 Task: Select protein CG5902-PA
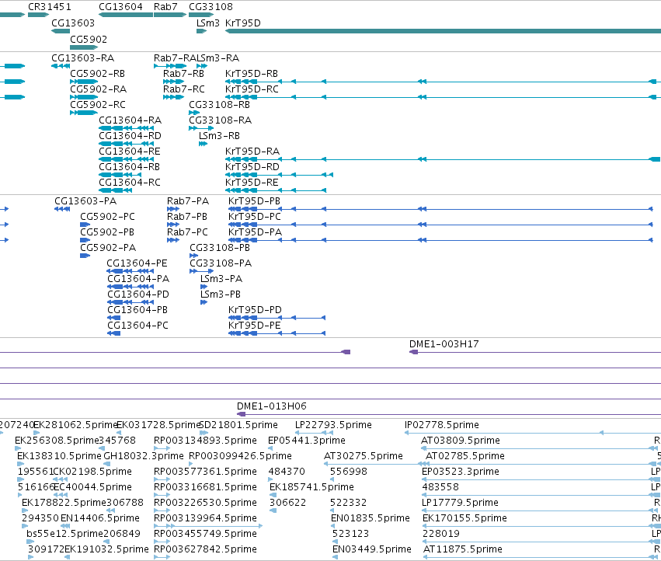coord(108,248)
